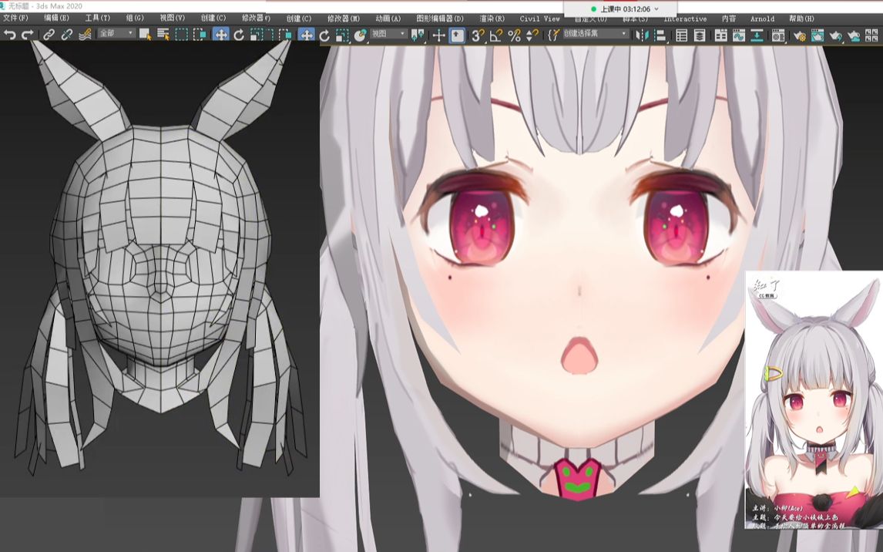The image size is (883, 552).
Task: Toggle Spinner Snap
Action: pos(532,35)
